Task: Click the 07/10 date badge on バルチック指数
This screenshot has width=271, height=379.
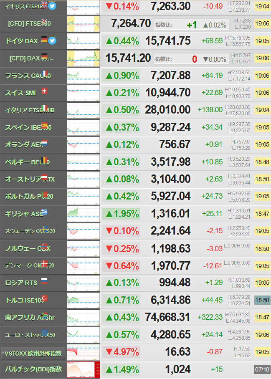Action: point(262,369)
